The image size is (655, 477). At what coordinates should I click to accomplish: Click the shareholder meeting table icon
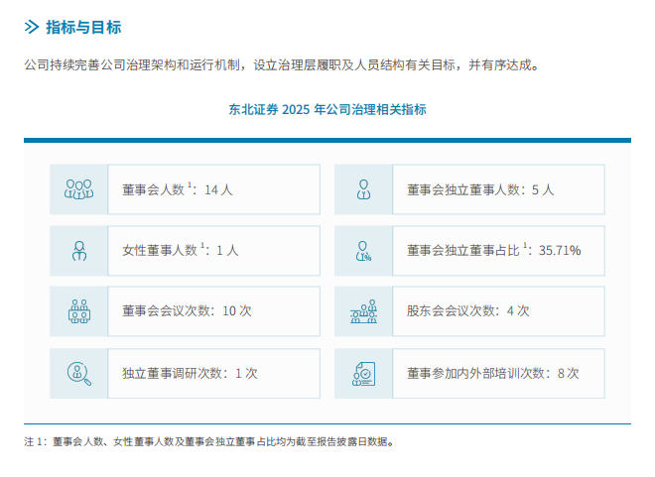coord(363,311)
